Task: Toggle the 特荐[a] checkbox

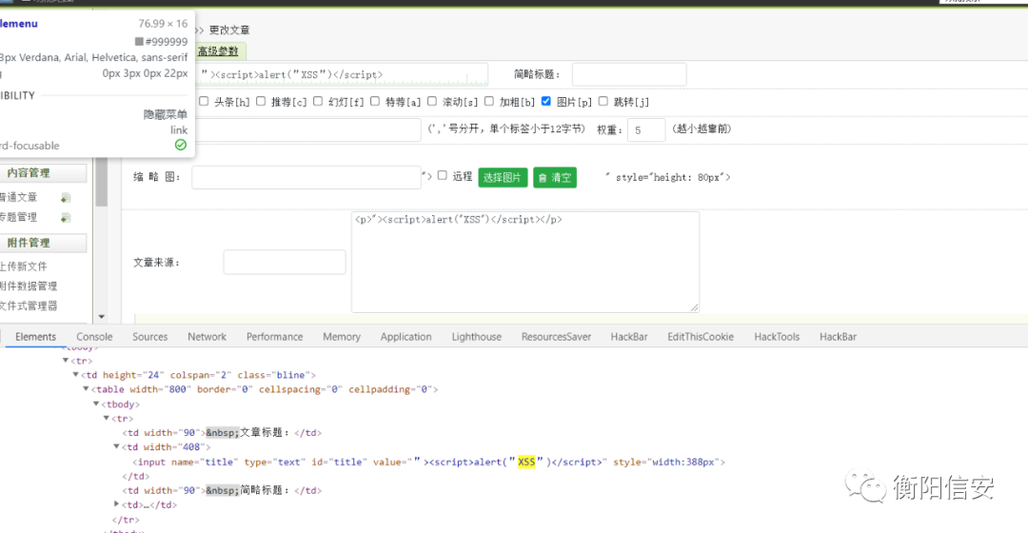Action: [375, 101]
